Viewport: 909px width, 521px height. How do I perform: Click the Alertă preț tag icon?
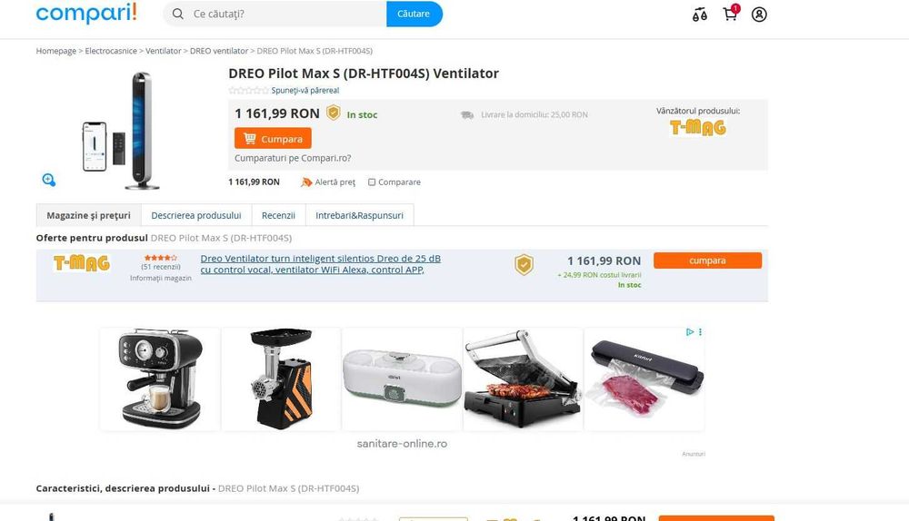click(x=306, y=182)
